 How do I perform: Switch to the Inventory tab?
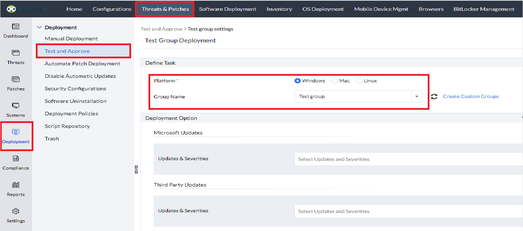coord(279,9)
